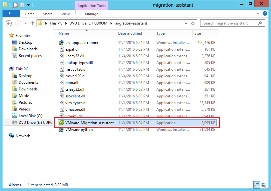The width and height of the screenshot is (271, 191).
Task: Open Network in the navigation pane
Action: (23, 136)
